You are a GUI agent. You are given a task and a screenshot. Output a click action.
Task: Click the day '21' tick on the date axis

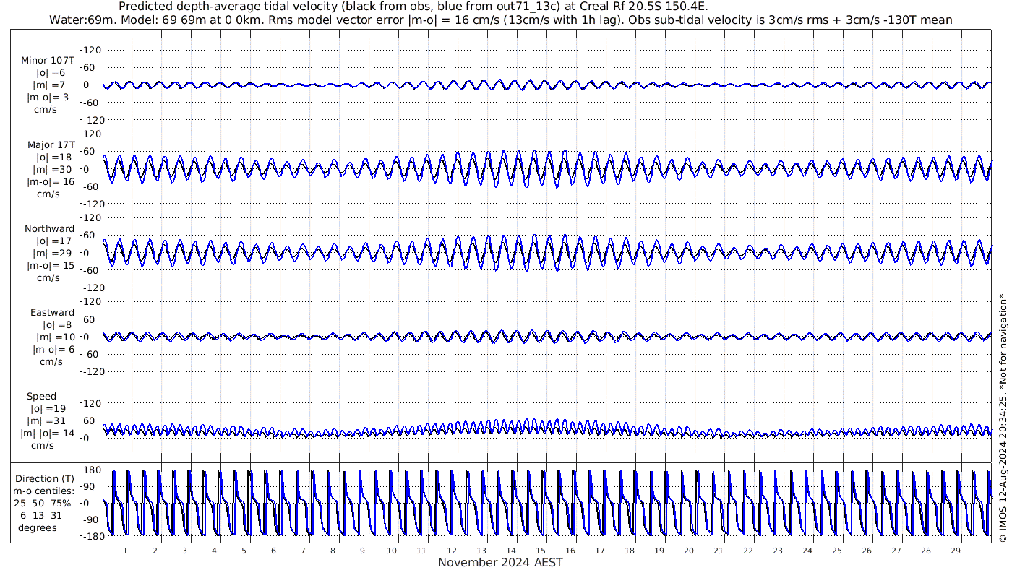click(x=718, y=551)
